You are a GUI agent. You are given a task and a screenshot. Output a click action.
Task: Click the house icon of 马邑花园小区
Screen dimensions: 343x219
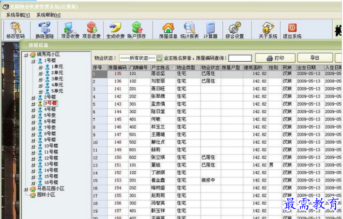32,189
